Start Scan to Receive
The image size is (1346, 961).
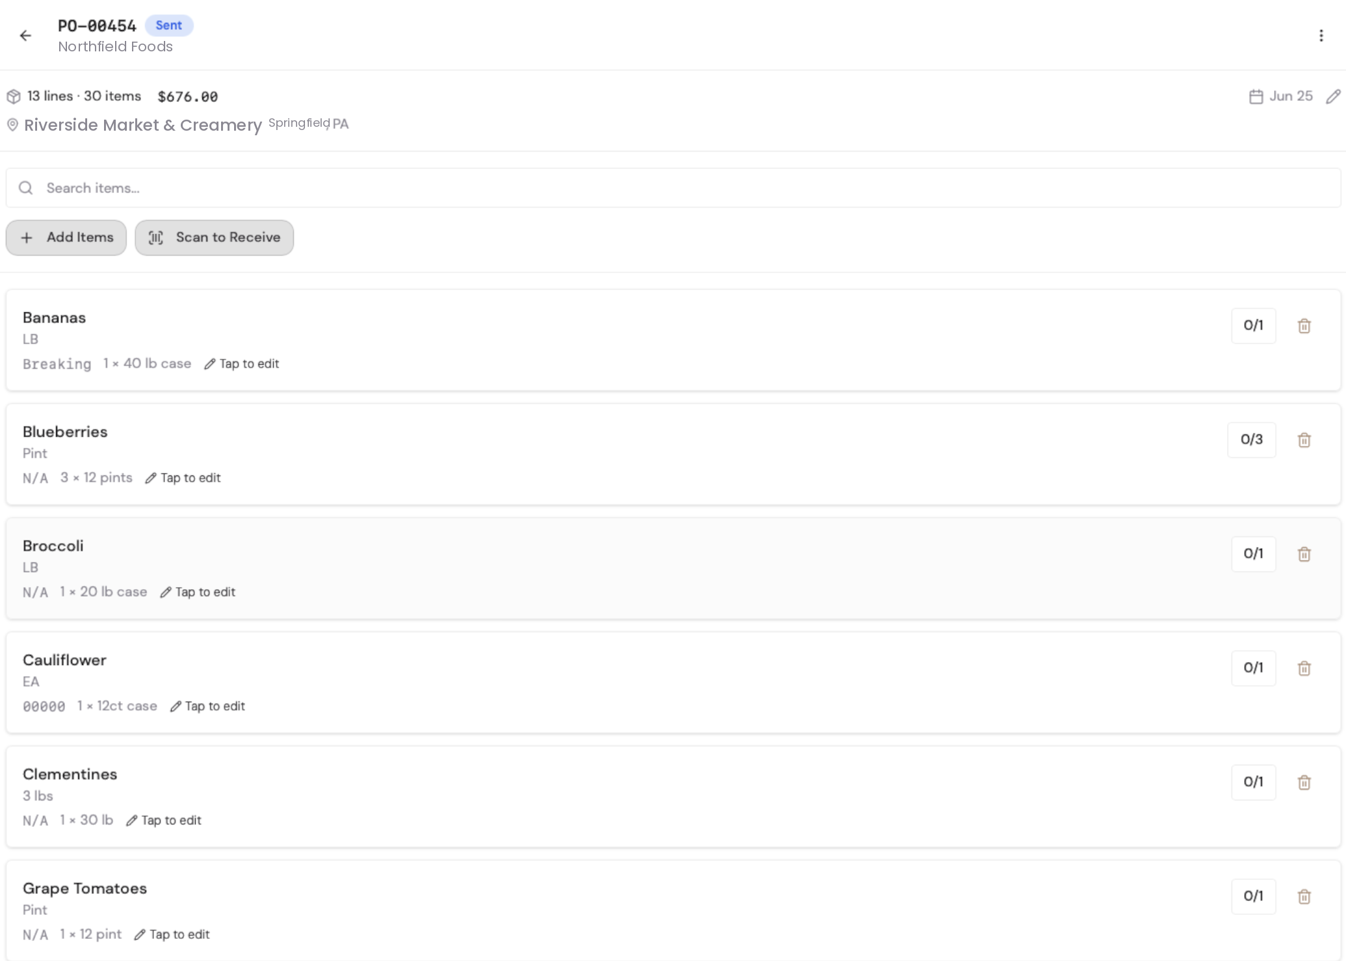(215, 237)
